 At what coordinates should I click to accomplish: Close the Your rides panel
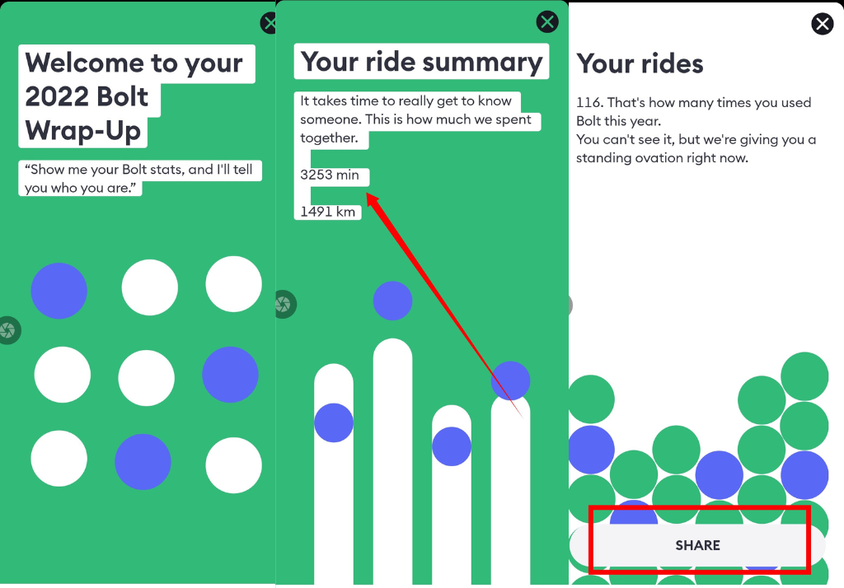click(x=822, y=24)
